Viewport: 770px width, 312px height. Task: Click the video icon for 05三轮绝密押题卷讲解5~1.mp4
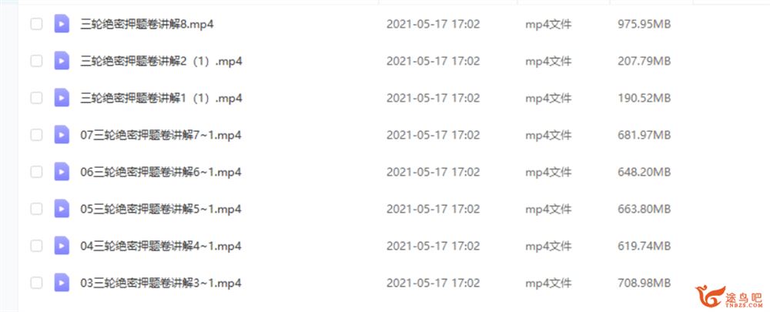pyautogui.click(x=62, y=209)
